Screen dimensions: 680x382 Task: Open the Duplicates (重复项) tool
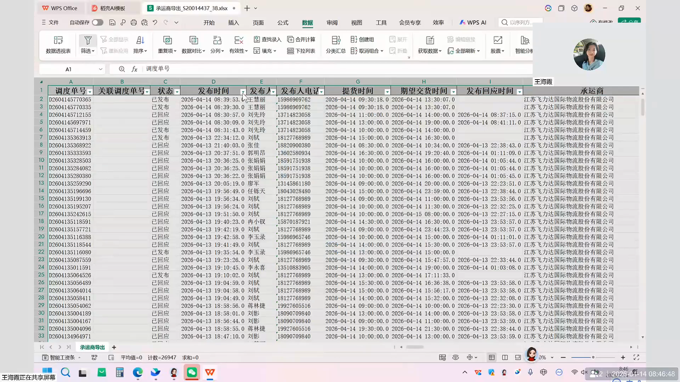pyautogui.click(x=167, y=40)
